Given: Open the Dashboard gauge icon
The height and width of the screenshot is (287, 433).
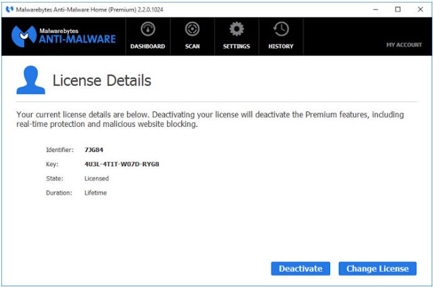Looking at the screenshot, I should point(147,29).
